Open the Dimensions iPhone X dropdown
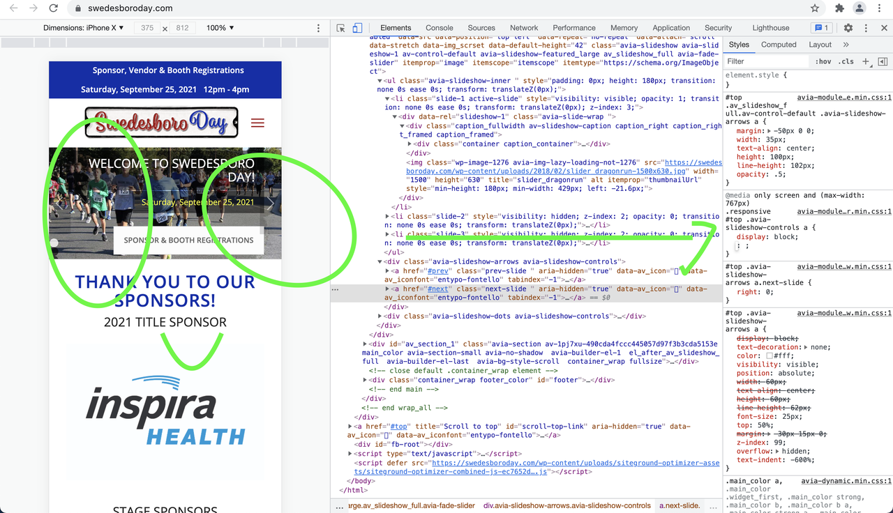This screenshot has width=893, height=513. (x=83, y=28)
